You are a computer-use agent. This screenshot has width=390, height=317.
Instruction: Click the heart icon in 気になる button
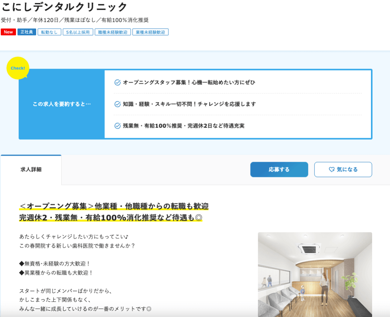coord(332,169)
